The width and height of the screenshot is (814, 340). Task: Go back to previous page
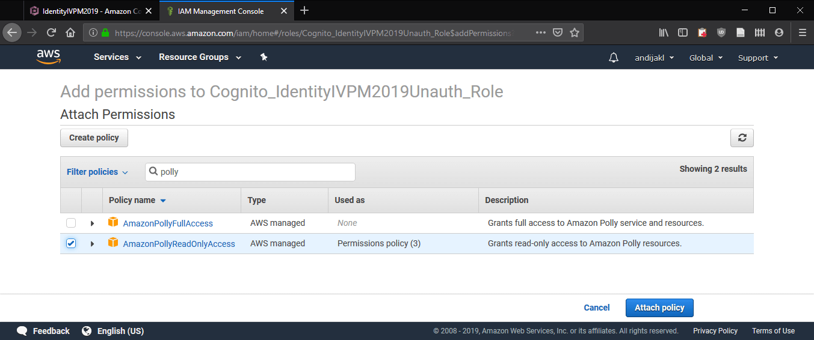tap(12, 32)
